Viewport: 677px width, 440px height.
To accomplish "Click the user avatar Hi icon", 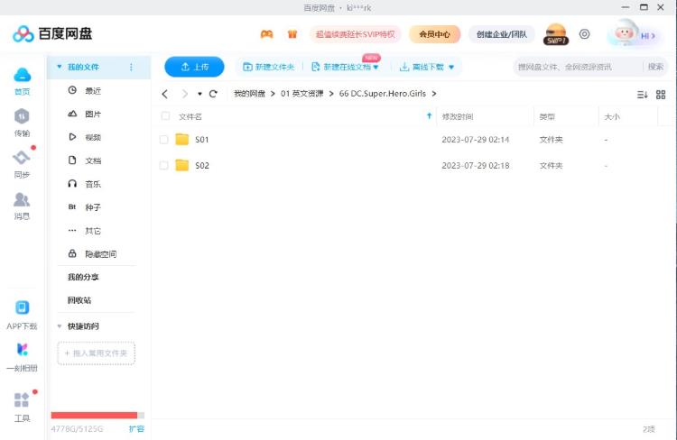I will [624, 33].
